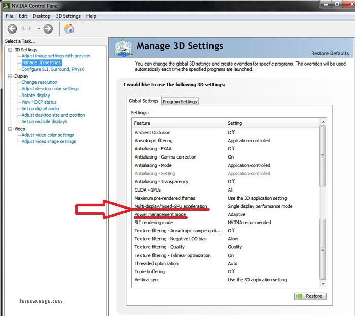
Task: Click the upper settings list scrollbar thumb
Action: 323,156
